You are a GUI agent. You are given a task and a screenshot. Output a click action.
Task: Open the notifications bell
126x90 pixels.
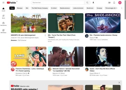(114, 3)
